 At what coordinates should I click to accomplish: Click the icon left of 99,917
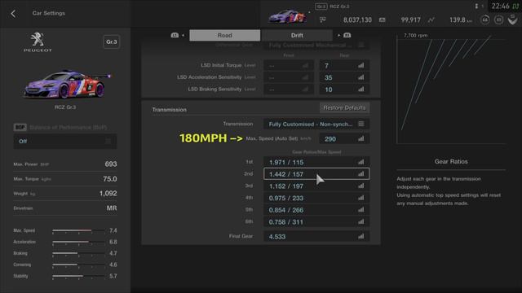(x=383, y=20)
